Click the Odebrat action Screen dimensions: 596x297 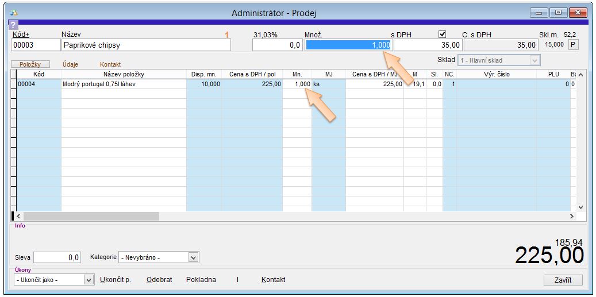click(x=159, y=280)
